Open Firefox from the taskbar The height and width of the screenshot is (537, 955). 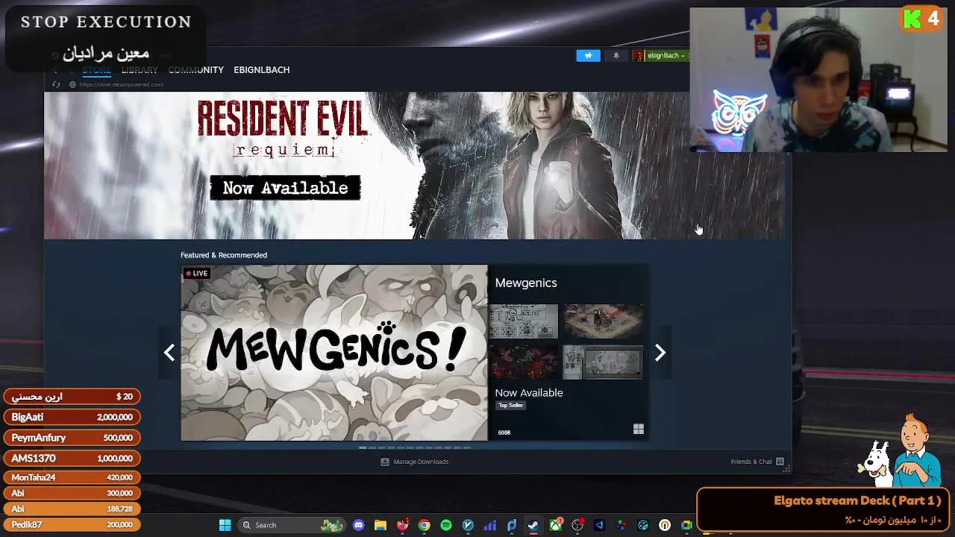point(403,525)
